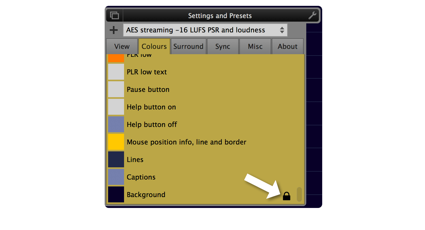
Task: Click the colour list scrollbar thumb
Action: click(x=299, y=194)
